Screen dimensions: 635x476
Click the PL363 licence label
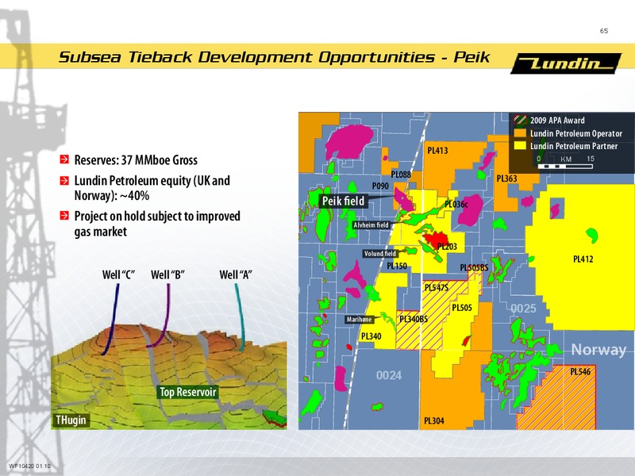pyautogui.click(x=506, y=178)
